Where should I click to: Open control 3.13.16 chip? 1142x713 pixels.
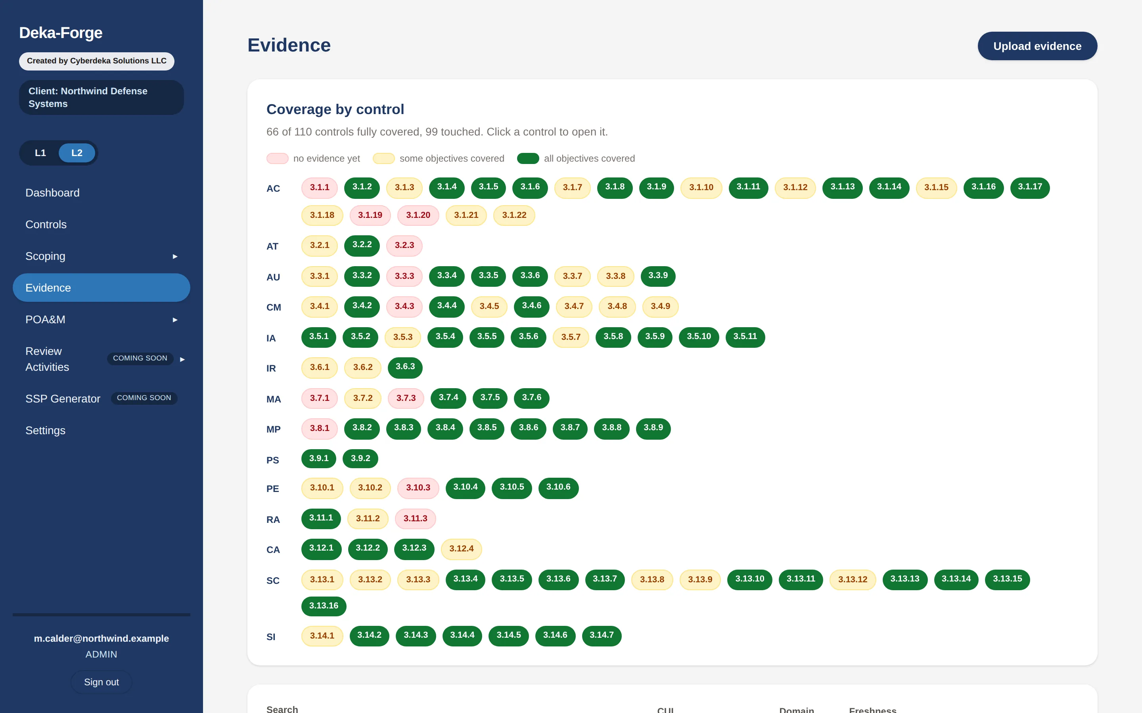tap(324, 606)
